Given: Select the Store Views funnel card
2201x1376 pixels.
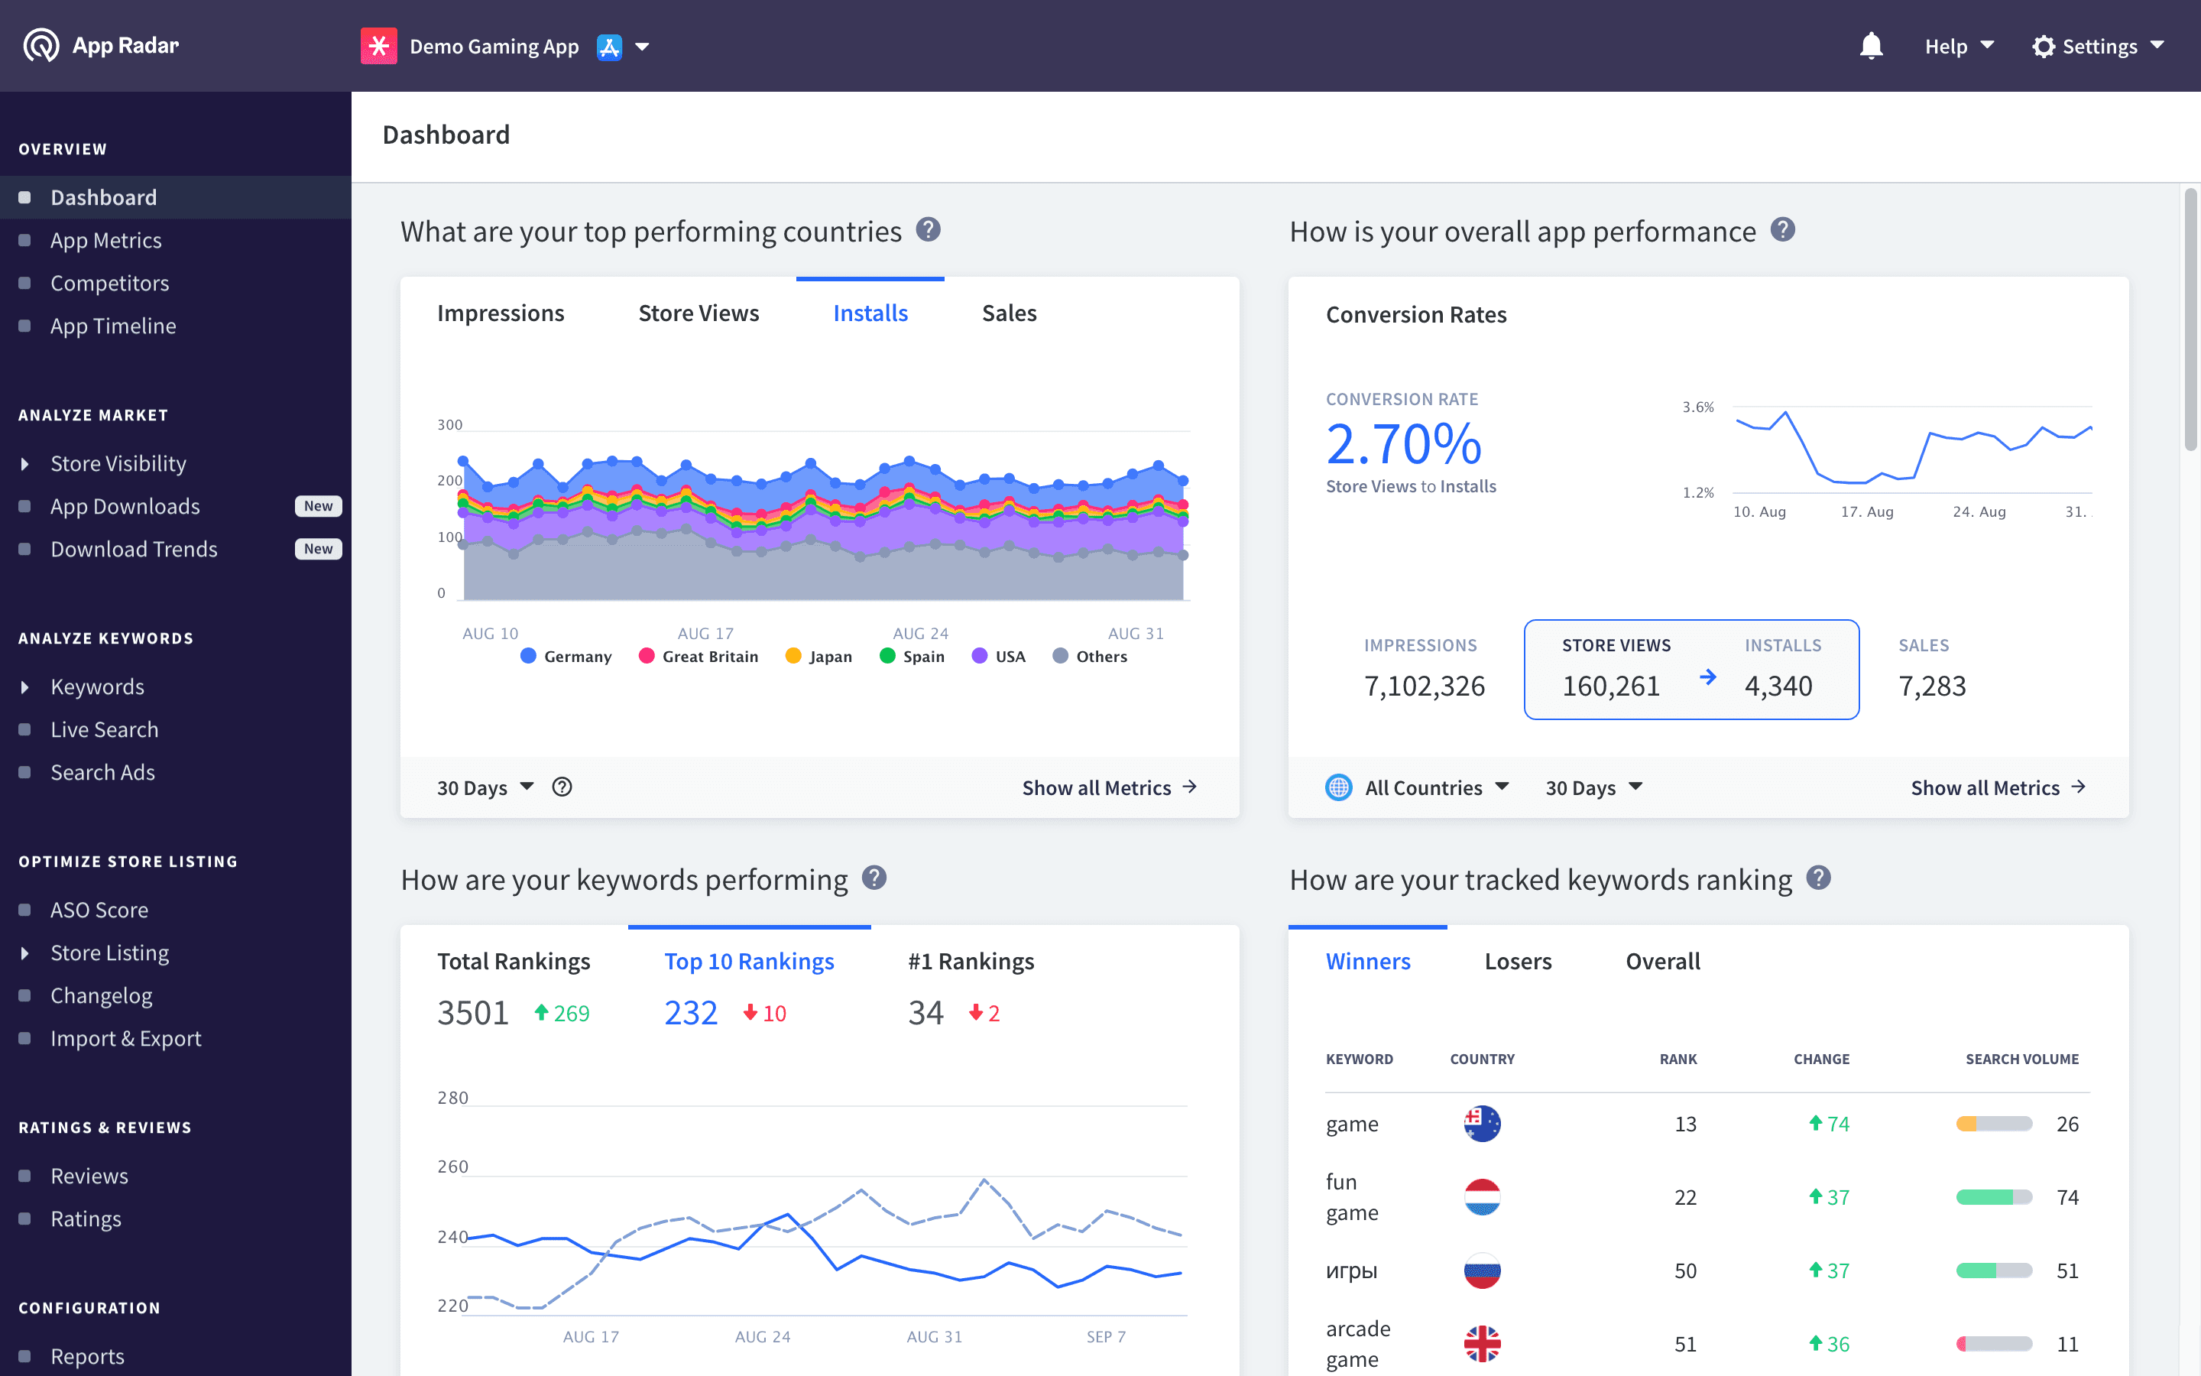Looking at the screenshot, I should 1616,669.
